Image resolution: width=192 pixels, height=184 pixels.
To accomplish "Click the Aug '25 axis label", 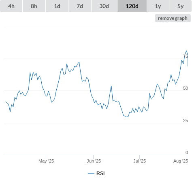I will click(181, 161).
